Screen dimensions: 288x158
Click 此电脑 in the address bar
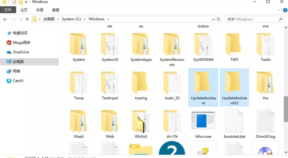49,19
